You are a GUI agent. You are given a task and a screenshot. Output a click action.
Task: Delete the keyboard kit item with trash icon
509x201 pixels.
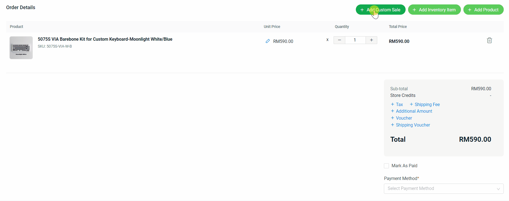489,40
